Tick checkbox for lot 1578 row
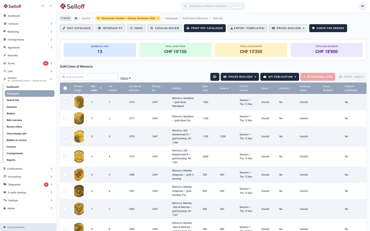The width and height of the screenshot is (370, 231). (x=65, y=136)
